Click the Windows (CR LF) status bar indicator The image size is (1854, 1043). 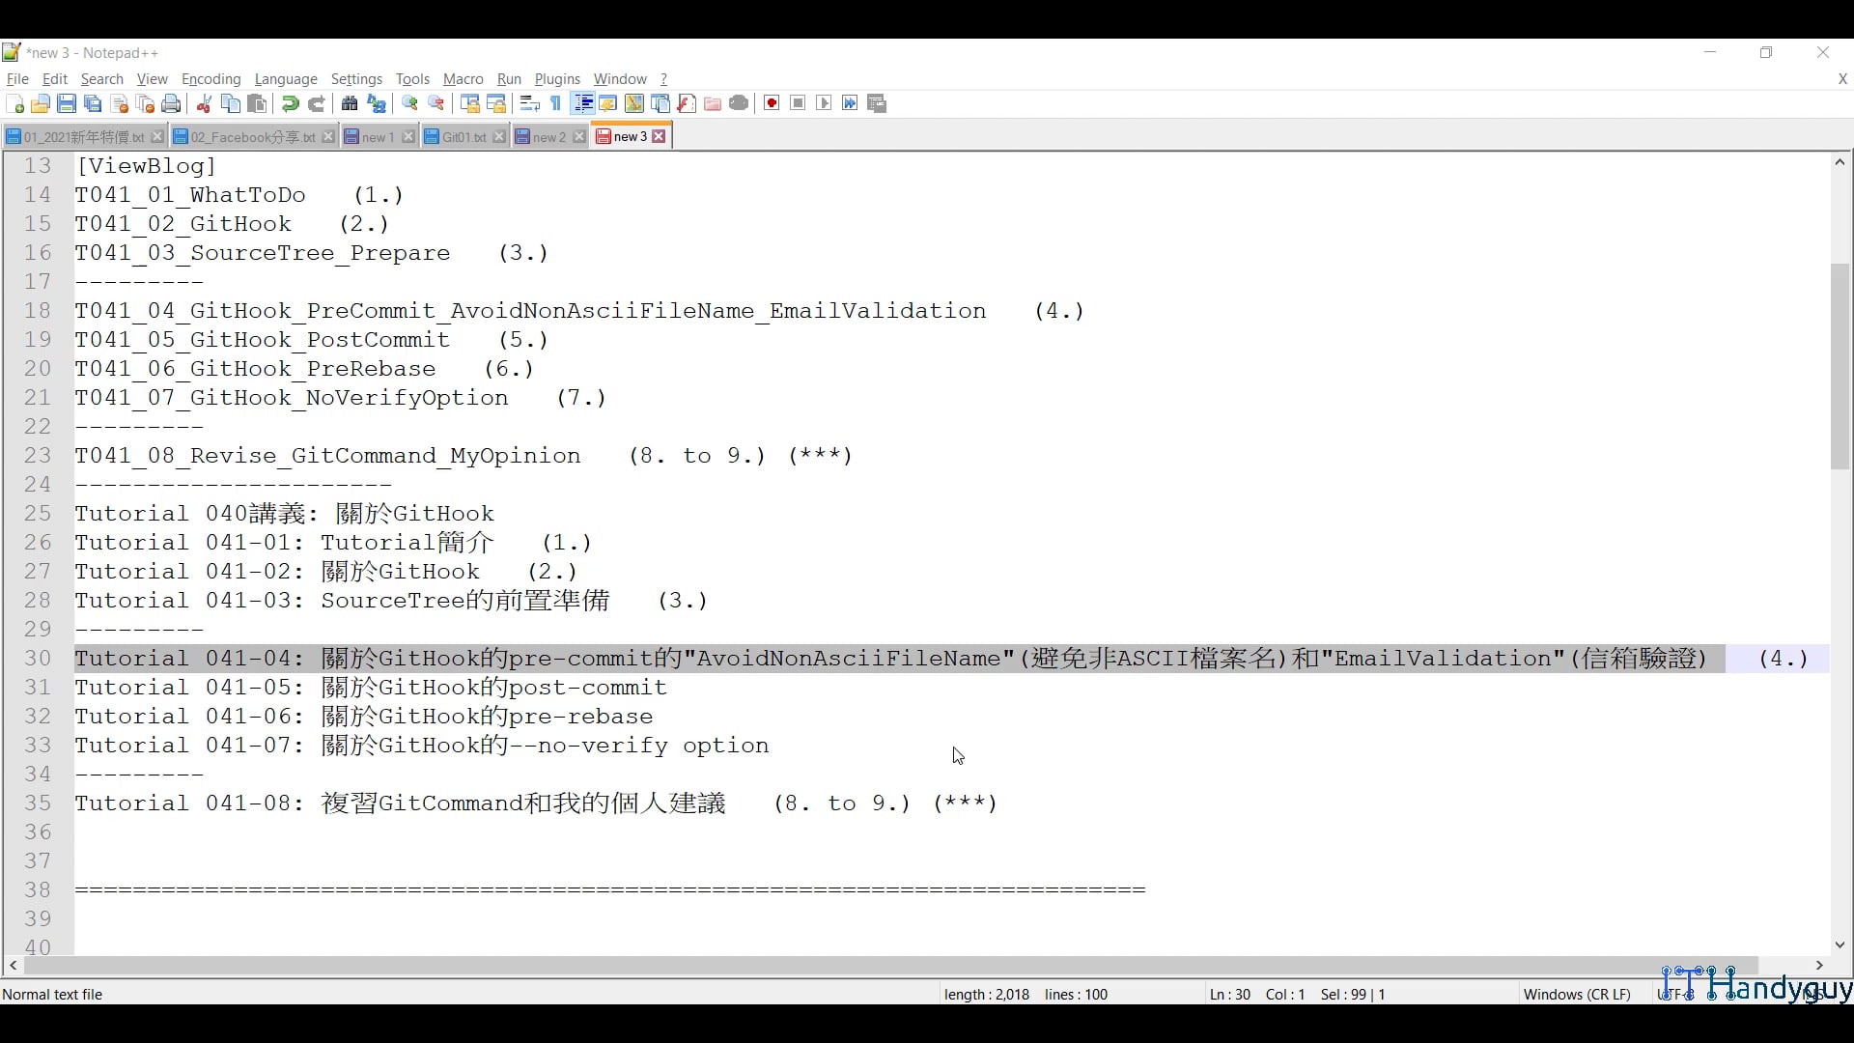(x=1577, y=994)
